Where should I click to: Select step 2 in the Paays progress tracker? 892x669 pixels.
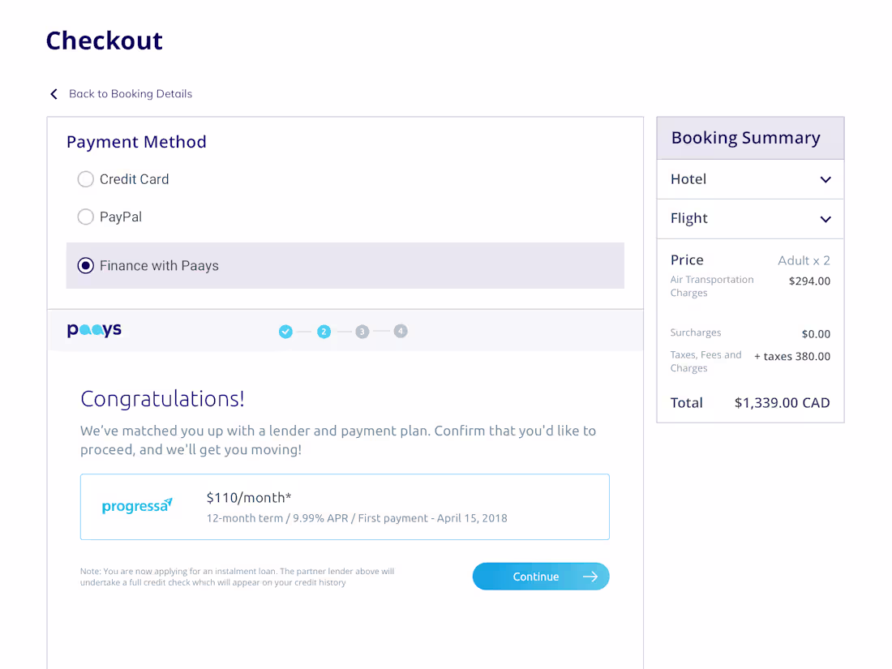[x=324, y=331]
